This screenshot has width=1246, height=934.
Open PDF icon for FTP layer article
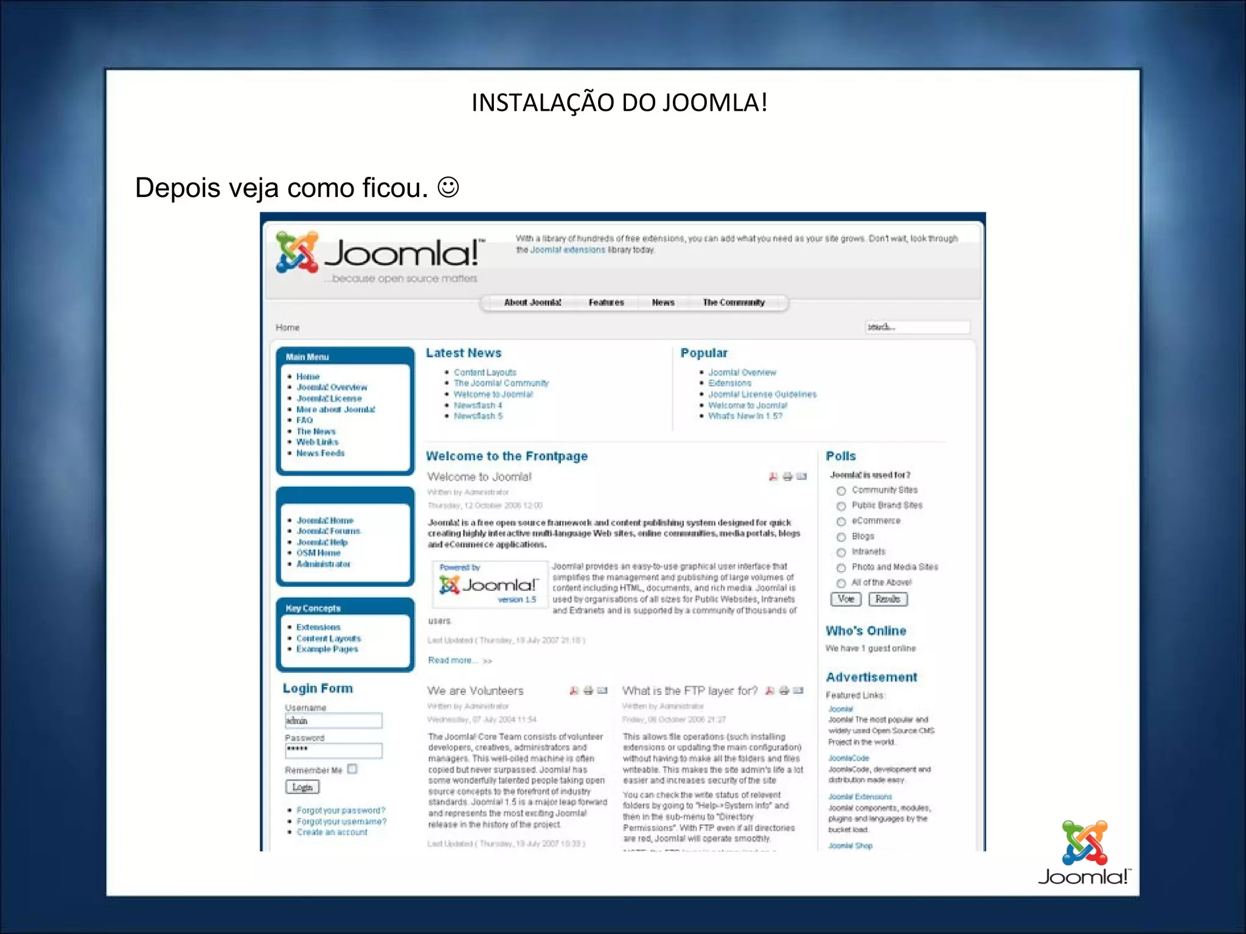tap(770, 691)
